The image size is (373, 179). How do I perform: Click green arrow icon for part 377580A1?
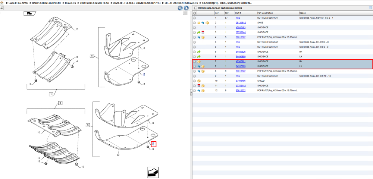[199, 32]
